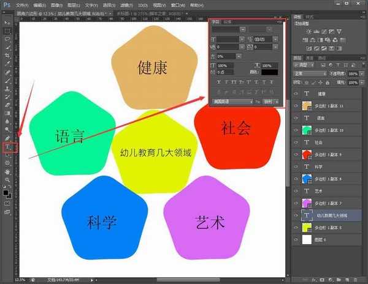Select the Horizontal Type tool
This screenshot has width=368, height=284.
click(x=7, y=148)
